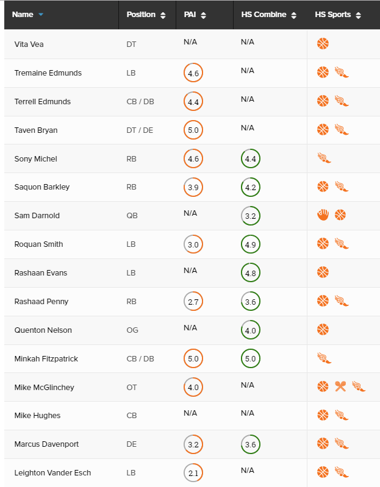This screenshot has height=487, width=380.
Task: Open Leighton Vander Esch's player name
Action: pyautogui.click(x=52, y=473)
